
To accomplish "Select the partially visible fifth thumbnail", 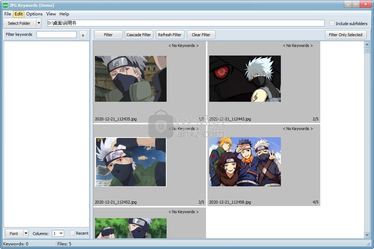I will click(131, 228).
